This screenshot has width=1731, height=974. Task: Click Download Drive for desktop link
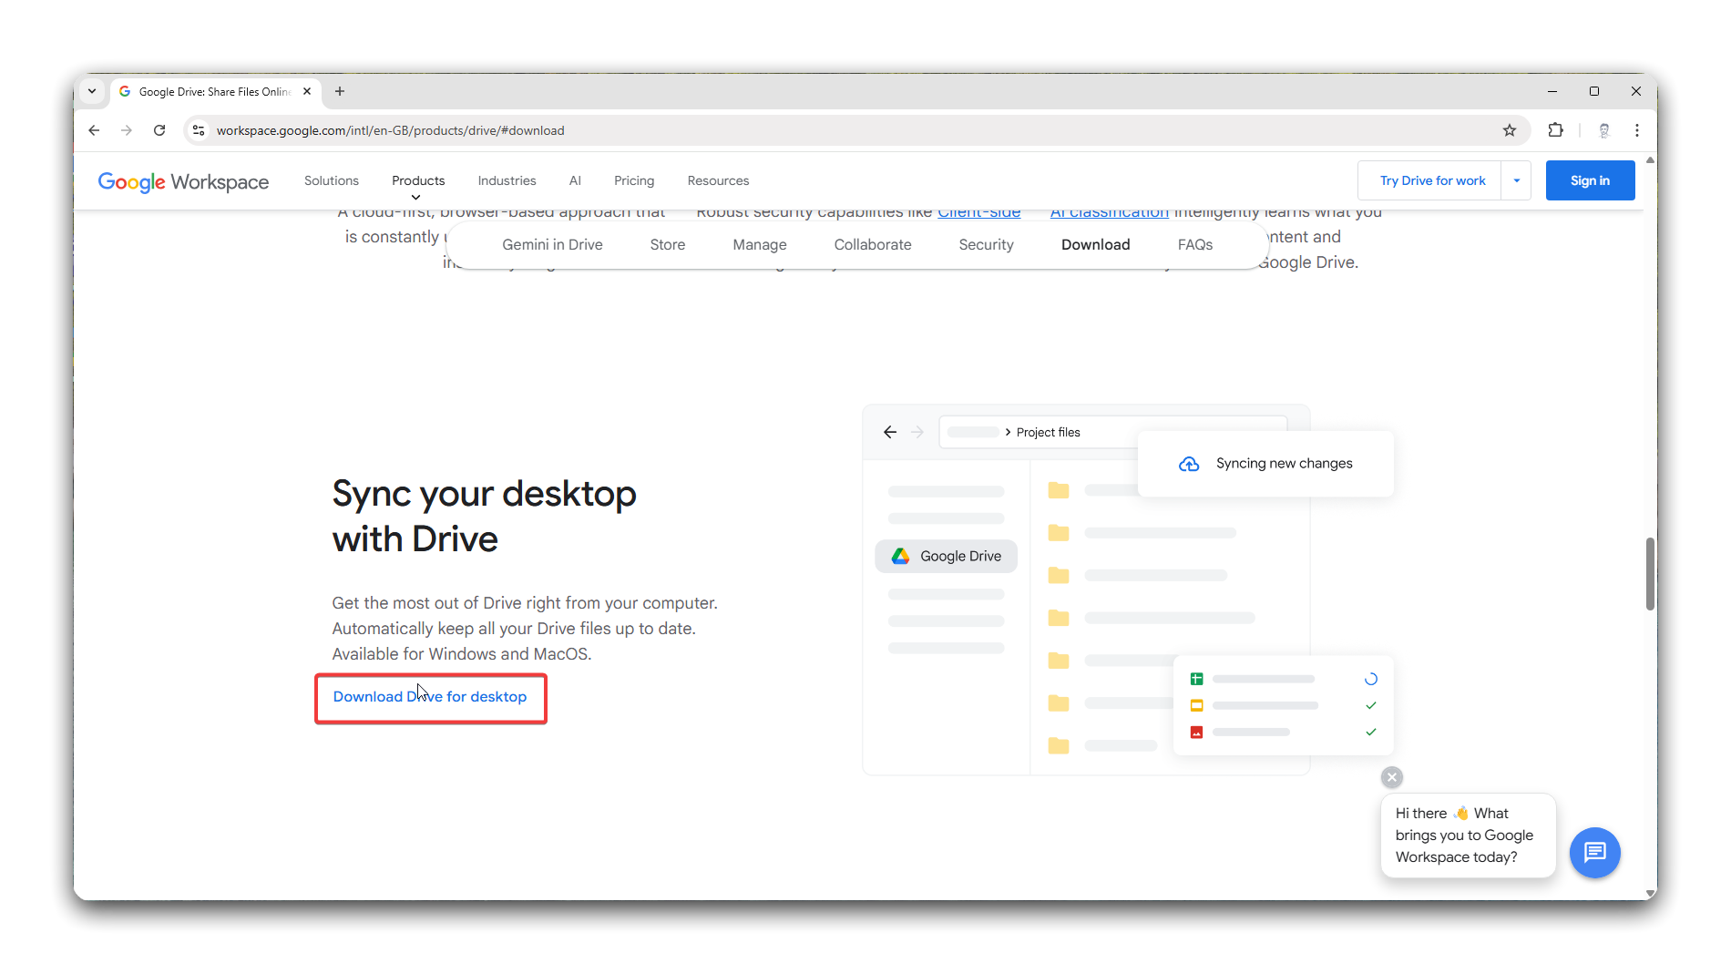430,697
